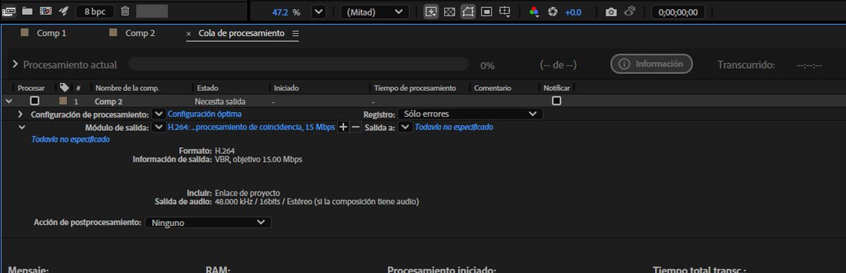846x273 pixels.
Task: Toggle transparency grid checkerboard icon
Action: [449, 12]
